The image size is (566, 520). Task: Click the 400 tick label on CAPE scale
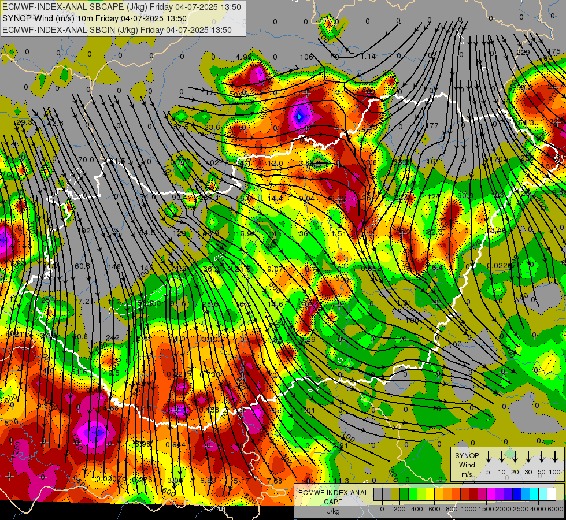click(x=417, y=509)
